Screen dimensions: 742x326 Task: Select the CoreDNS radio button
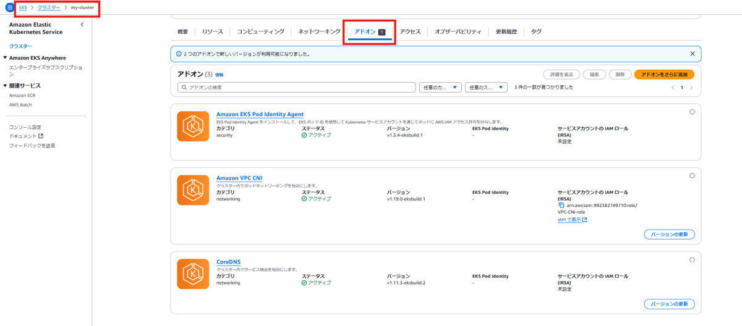tap(691, 259)
